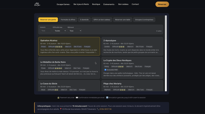The image size is (205, 114).
Task: Click the Prison tag on Opération Alcatraz
Action: [43, 46]
